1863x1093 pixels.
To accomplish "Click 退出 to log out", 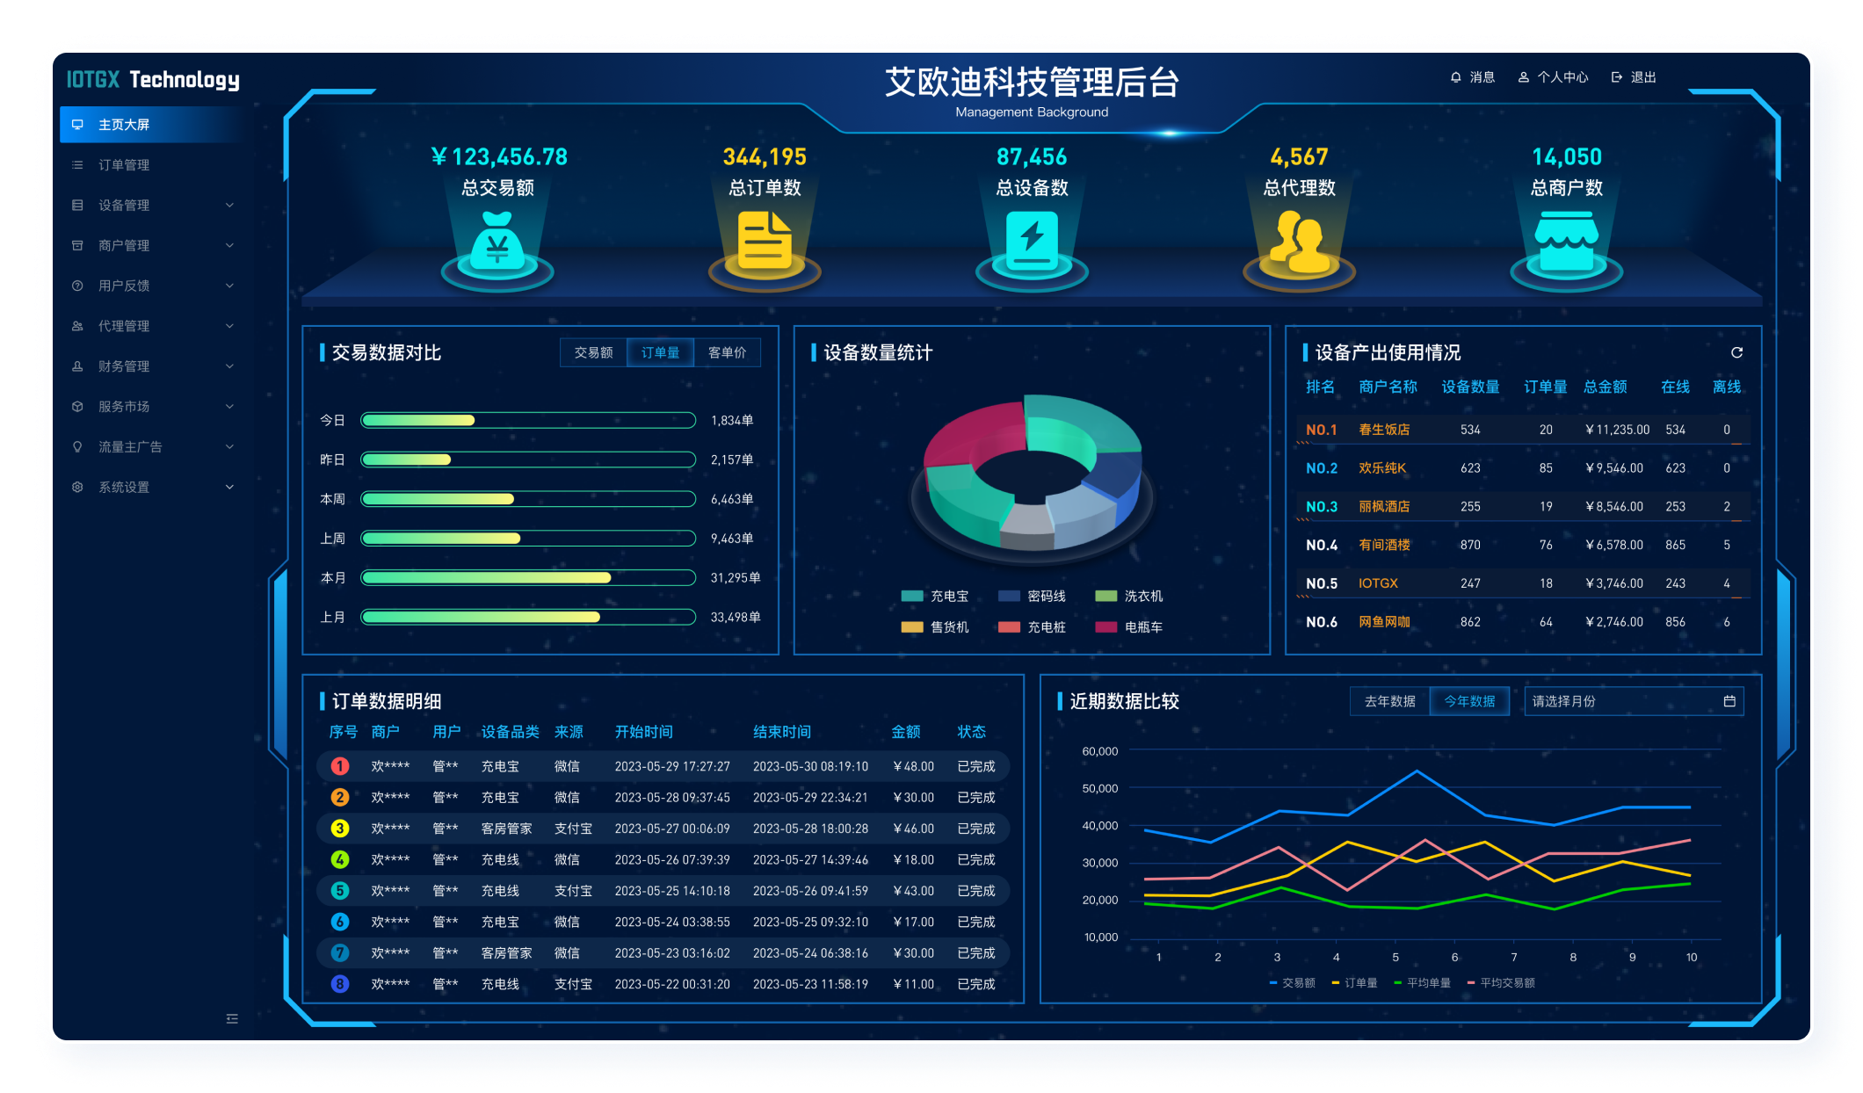I will 1635,77.
